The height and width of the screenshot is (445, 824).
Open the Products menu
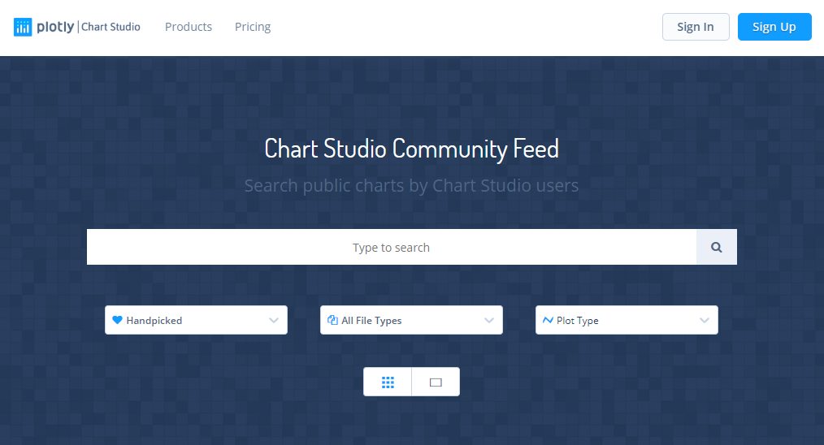[x=189, y=27]
